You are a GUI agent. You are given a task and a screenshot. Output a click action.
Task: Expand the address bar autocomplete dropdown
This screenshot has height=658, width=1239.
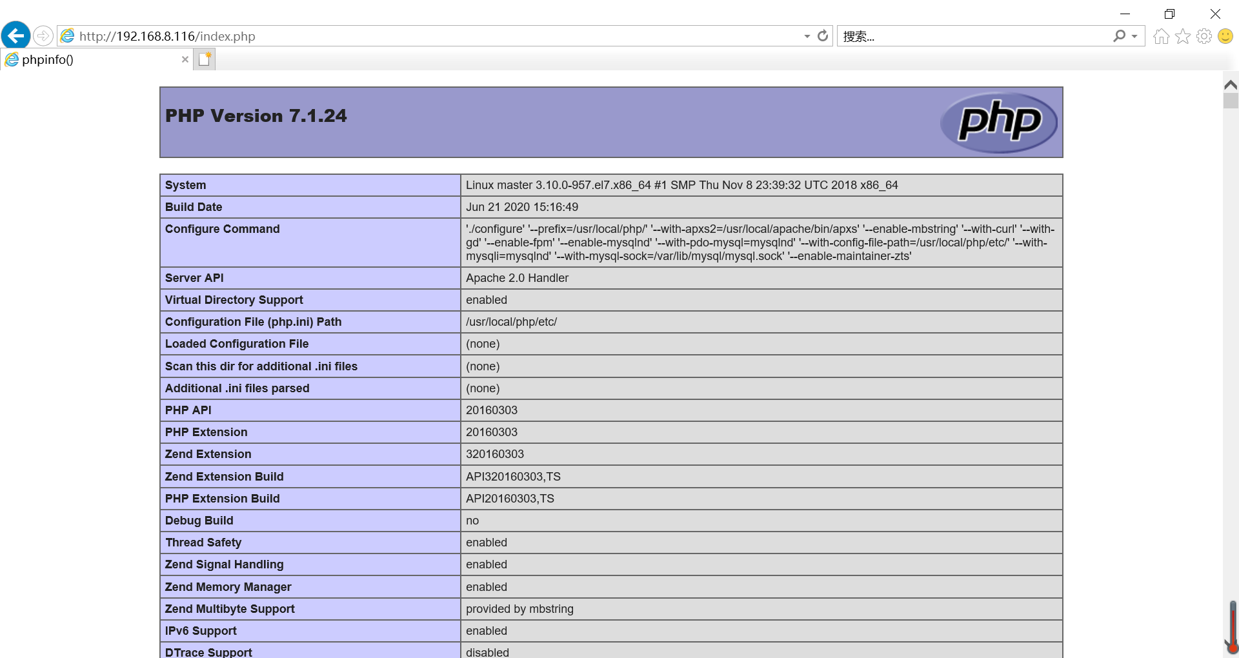[807, 36]
